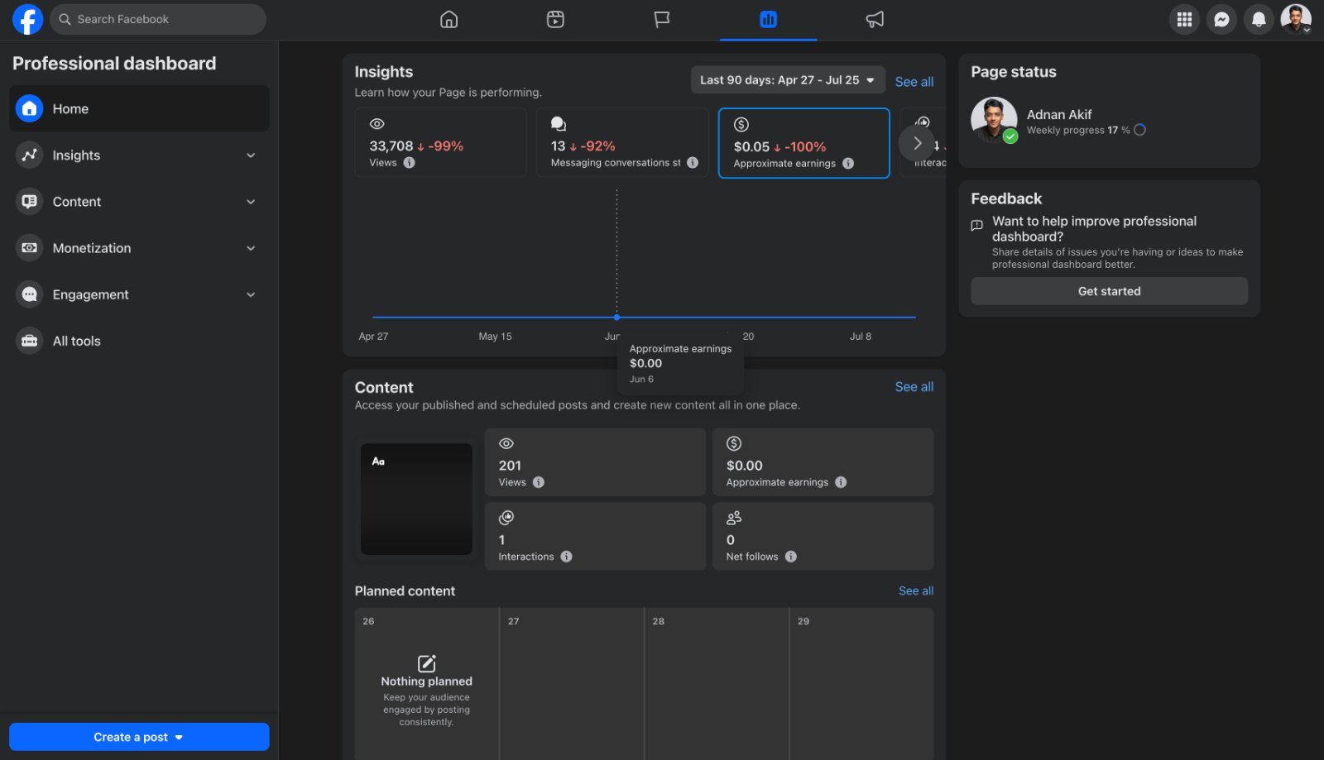Select the Approximate earnings $0.05 metric card
Image resolution: width=1324 pixels, height=760 pixels.
coord(804,143)
